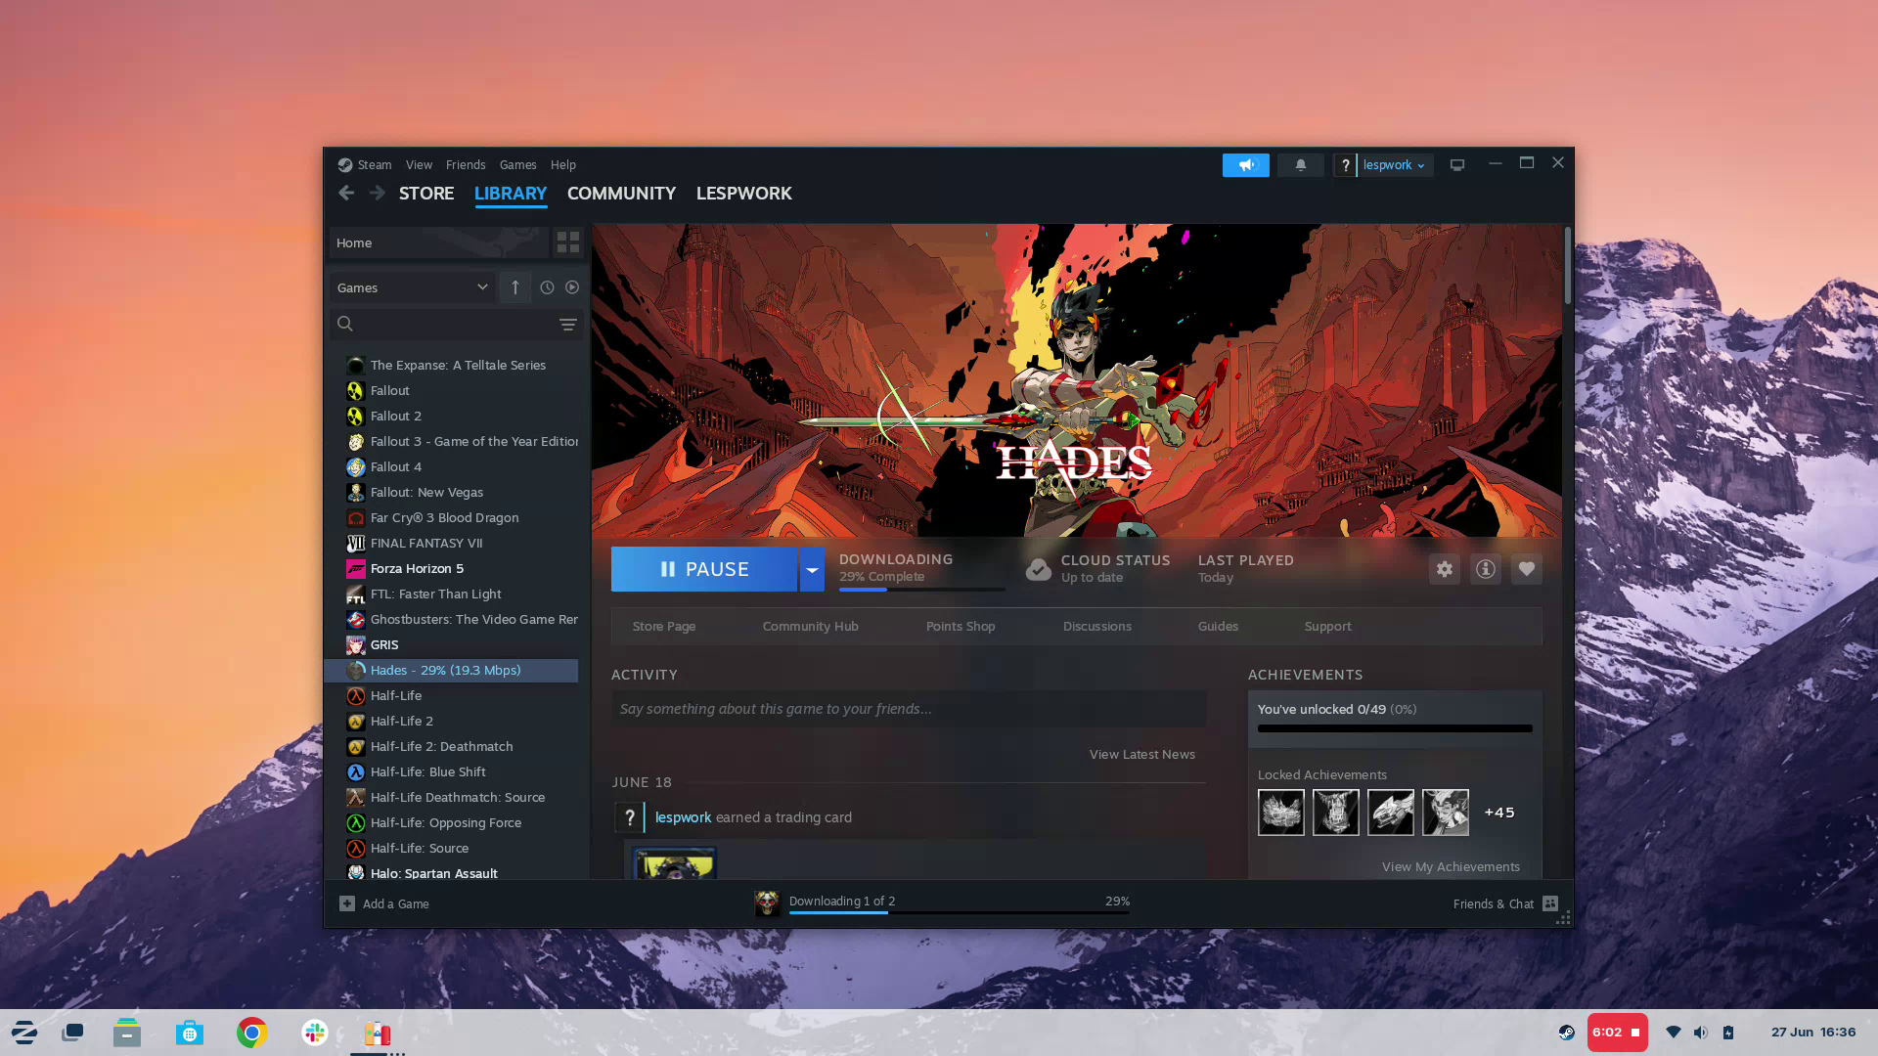The image size is (1878, 1056).
Task: Open the View menu
Action: coord(419,165)
